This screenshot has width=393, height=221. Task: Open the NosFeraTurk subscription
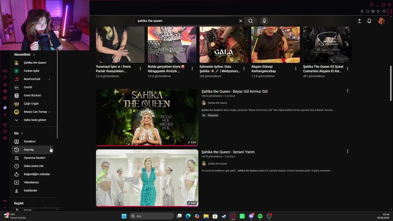tap(33, 79)
